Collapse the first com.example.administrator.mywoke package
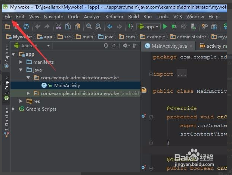This screenshot has height=175, width=232. click(x=28, y=78)
